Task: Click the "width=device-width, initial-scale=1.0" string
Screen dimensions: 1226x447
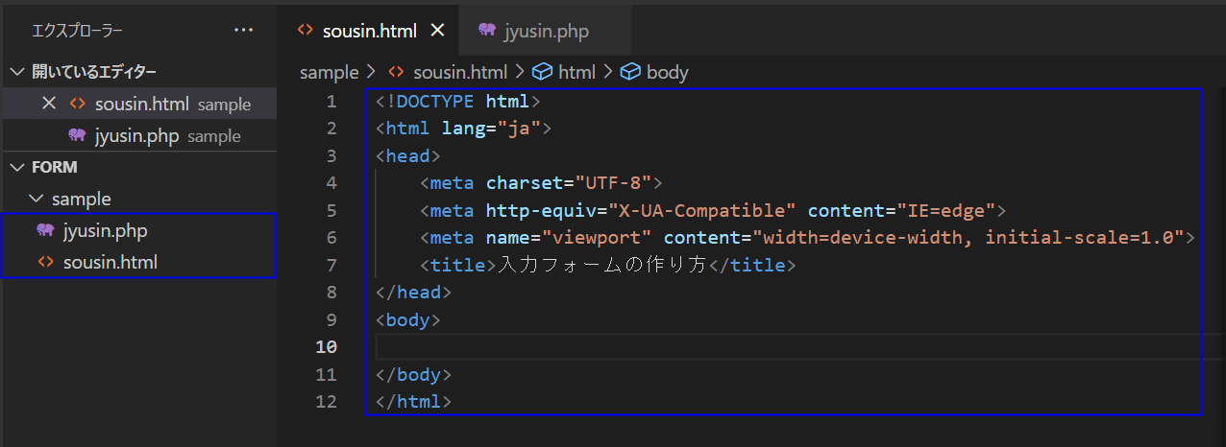Action: (969, 237)
